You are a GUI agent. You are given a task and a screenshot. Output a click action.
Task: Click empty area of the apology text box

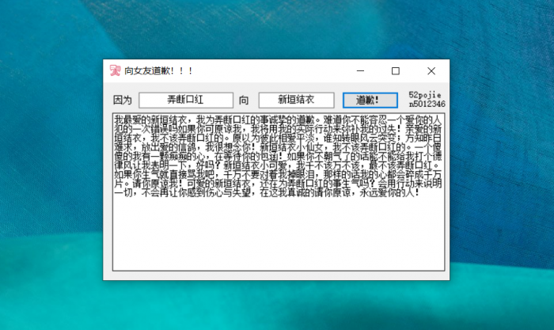click(x=279, y=234)
